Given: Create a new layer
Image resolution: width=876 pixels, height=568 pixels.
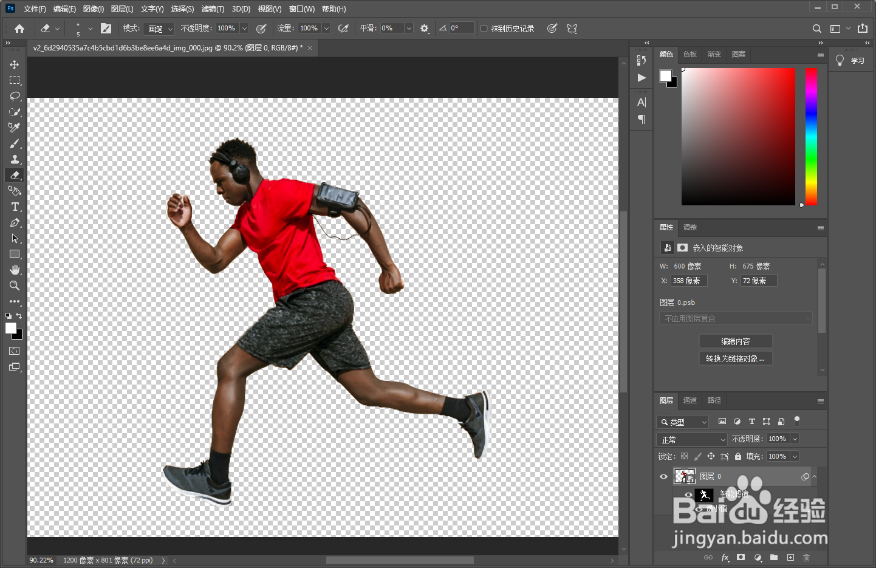Looking at the screenshot, I should tap(790, 557).
